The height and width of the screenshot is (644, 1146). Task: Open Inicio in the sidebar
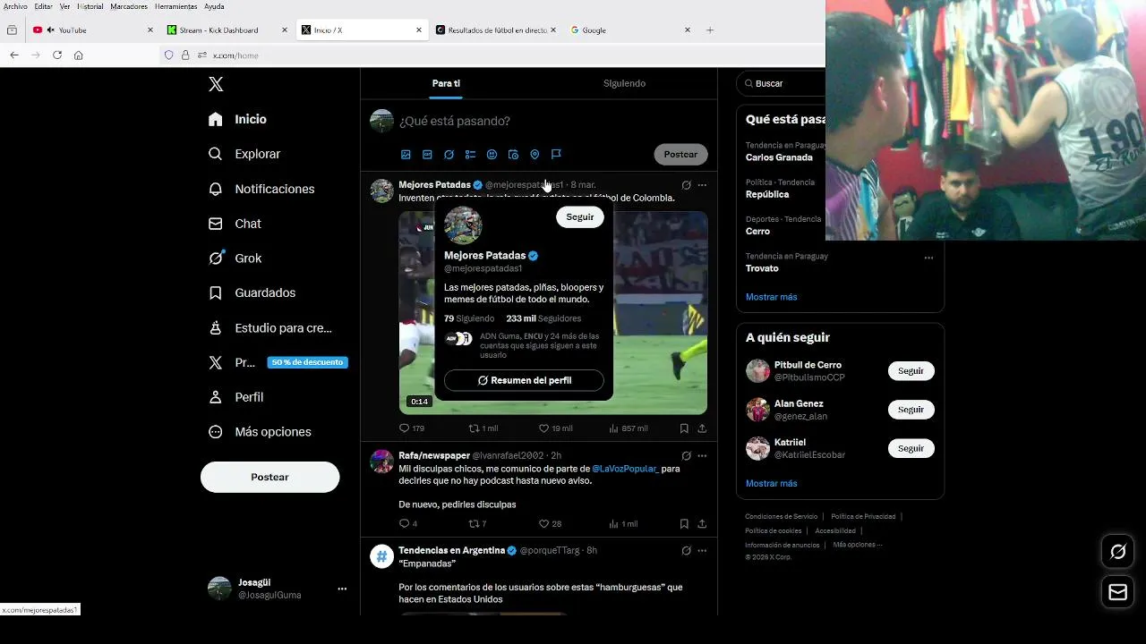tap(238, 119)
